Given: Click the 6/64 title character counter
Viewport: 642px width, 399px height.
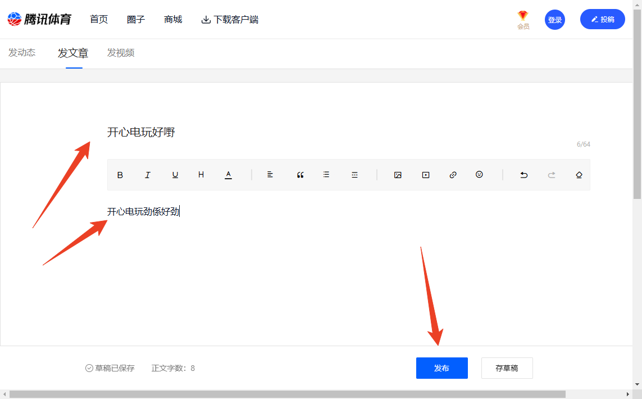Looking at the screenshot, I should pos(584,144).
